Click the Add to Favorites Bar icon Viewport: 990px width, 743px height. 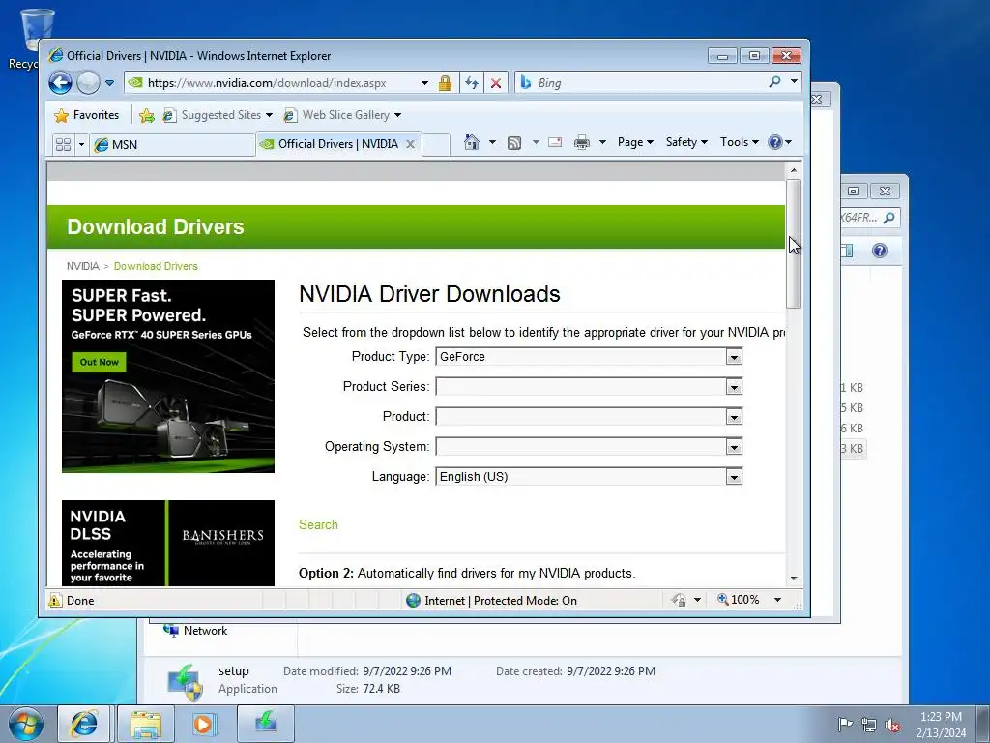point(147,115)
